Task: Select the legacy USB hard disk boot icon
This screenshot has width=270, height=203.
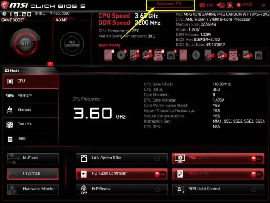Action: point(209,55)
